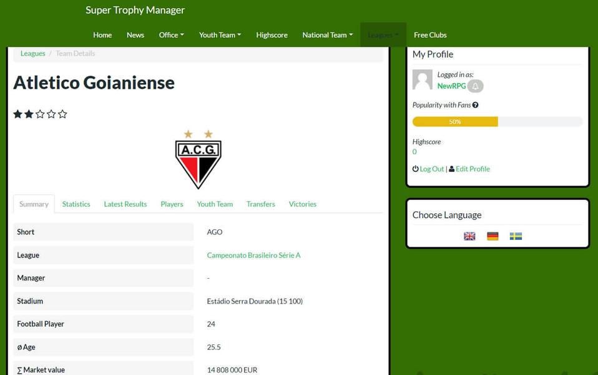This screenshot has height=375, width=598.
Task: Toggle the fifth rating star
Action: pos(62,114)
